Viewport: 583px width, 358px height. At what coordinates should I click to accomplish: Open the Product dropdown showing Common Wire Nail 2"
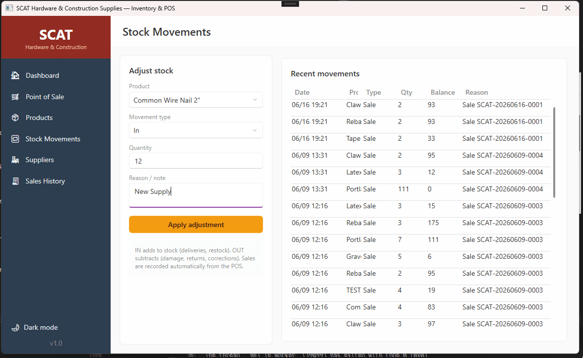[x=196, y=100]
